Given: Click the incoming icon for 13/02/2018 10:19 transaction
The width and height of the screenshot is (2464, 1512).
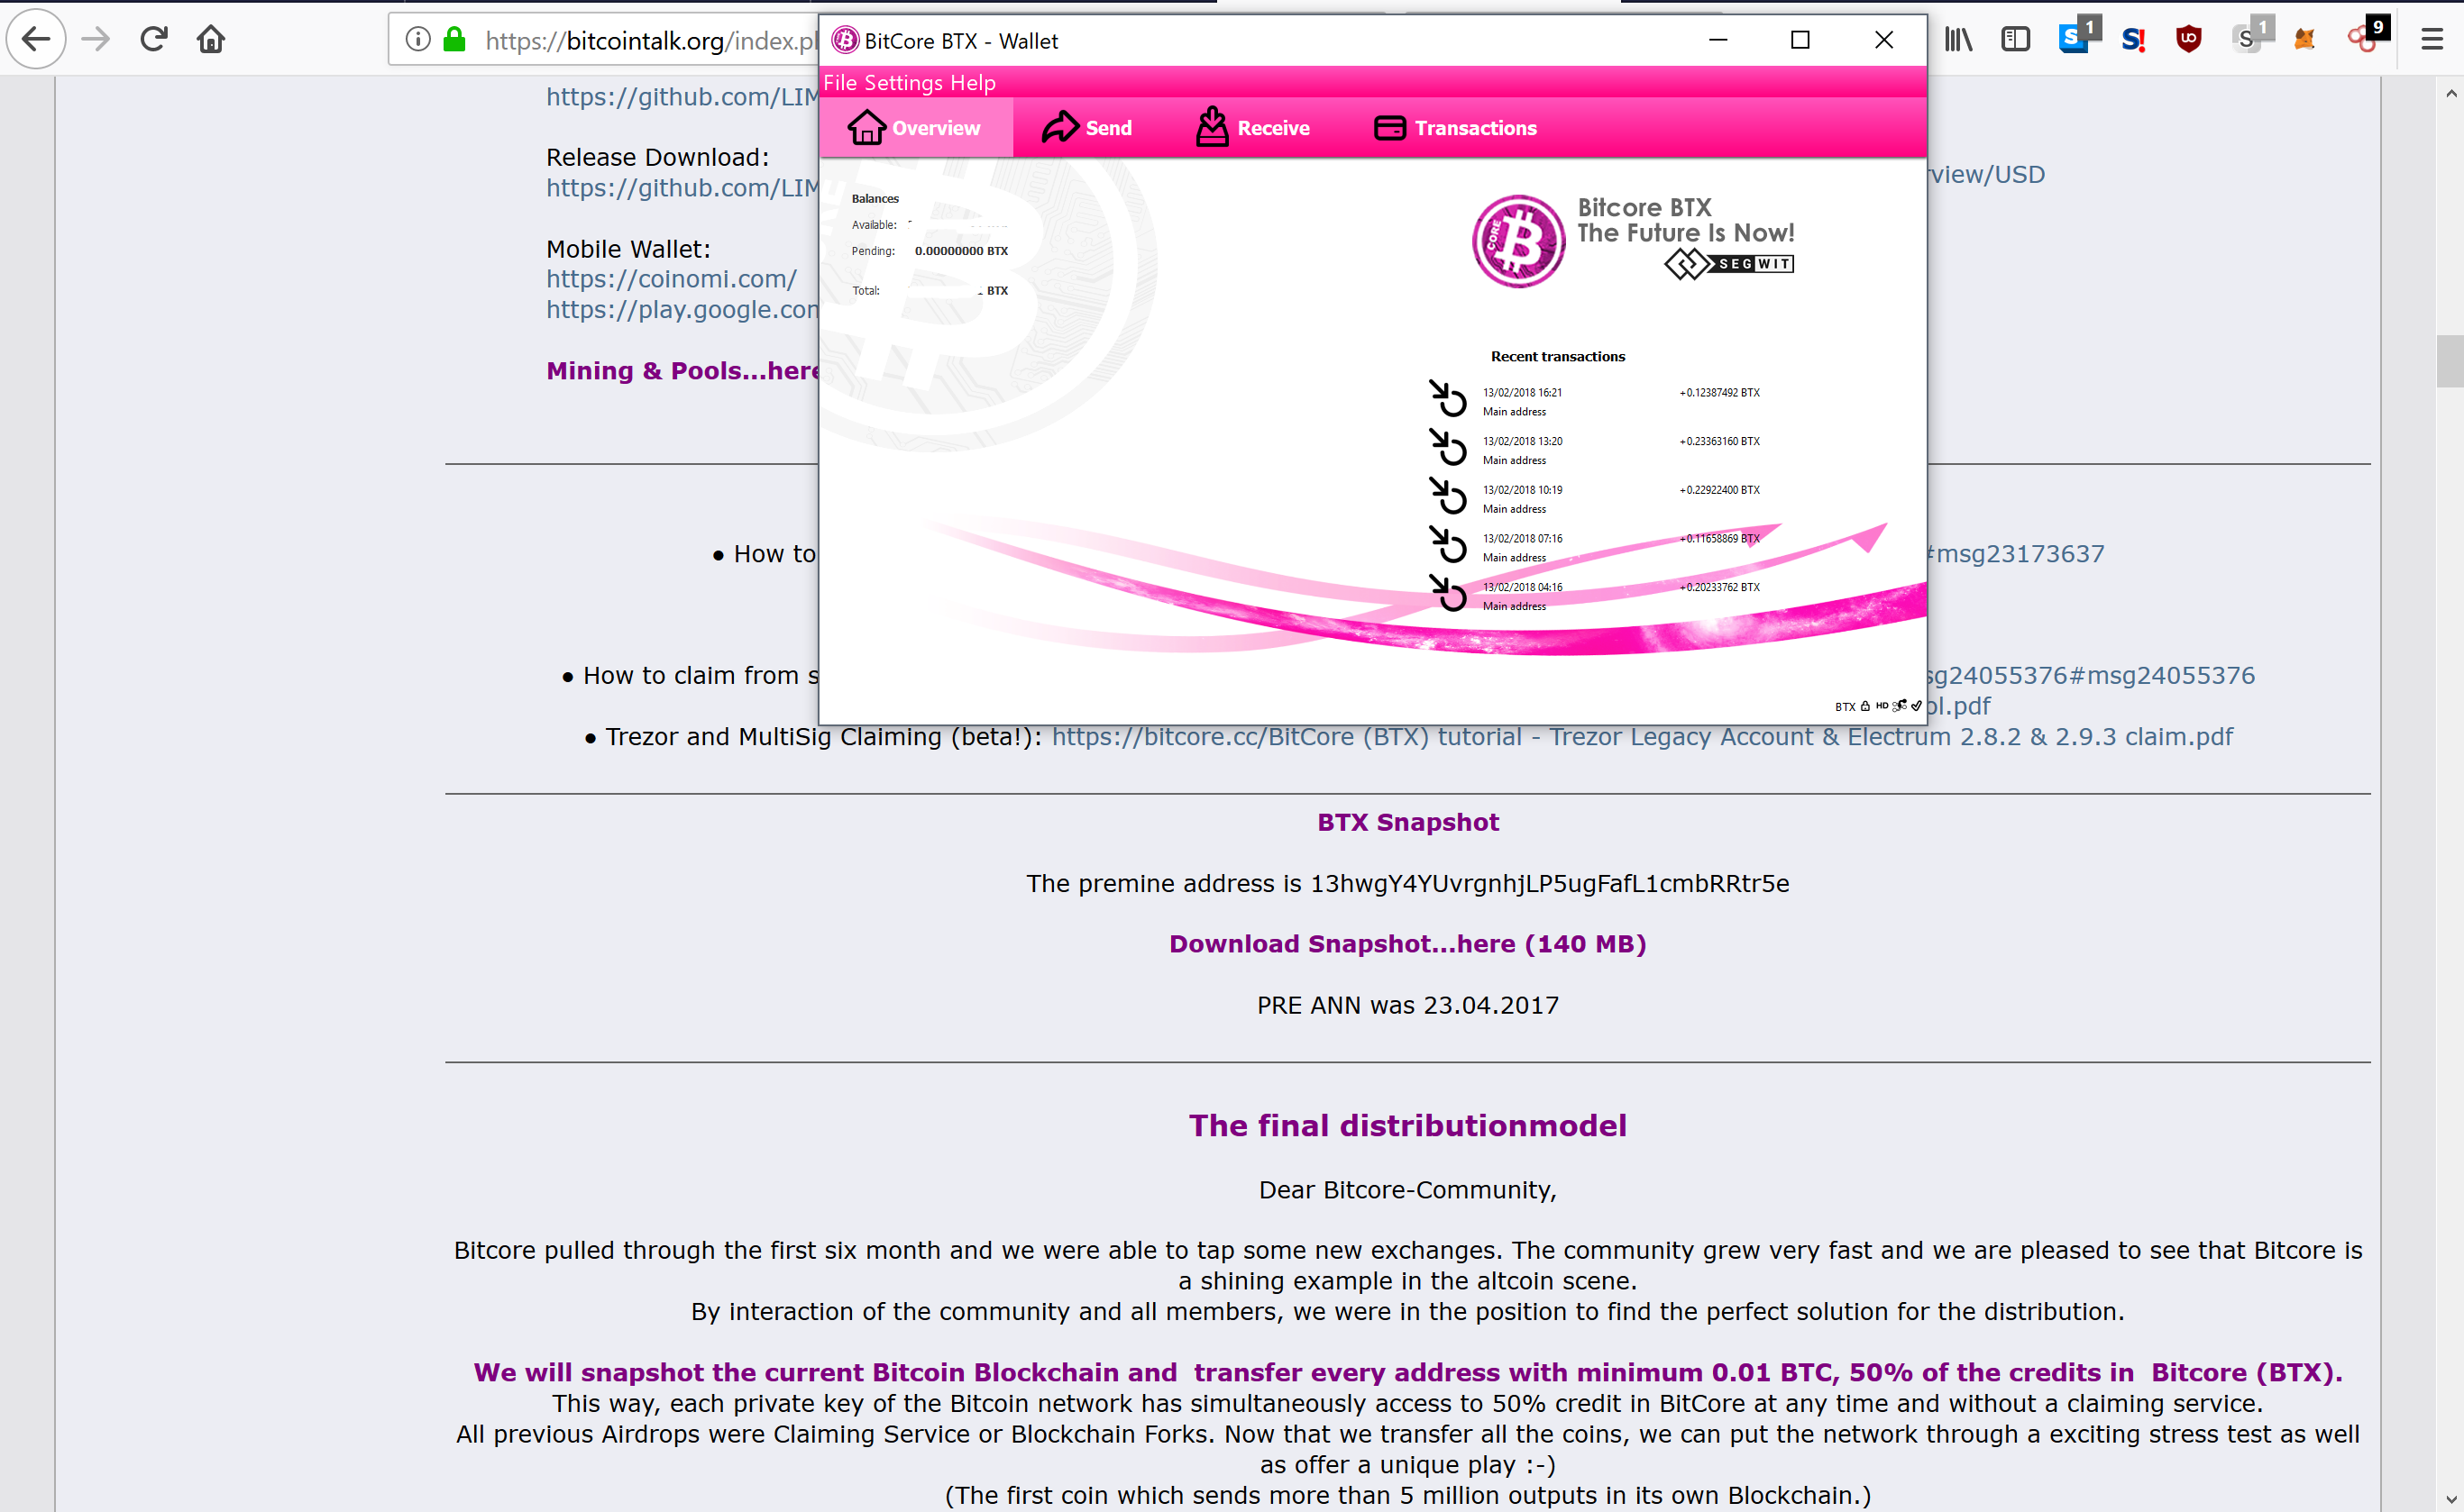Looking at the screenshot, I should pyautogui.click(x=1447, y=495).
